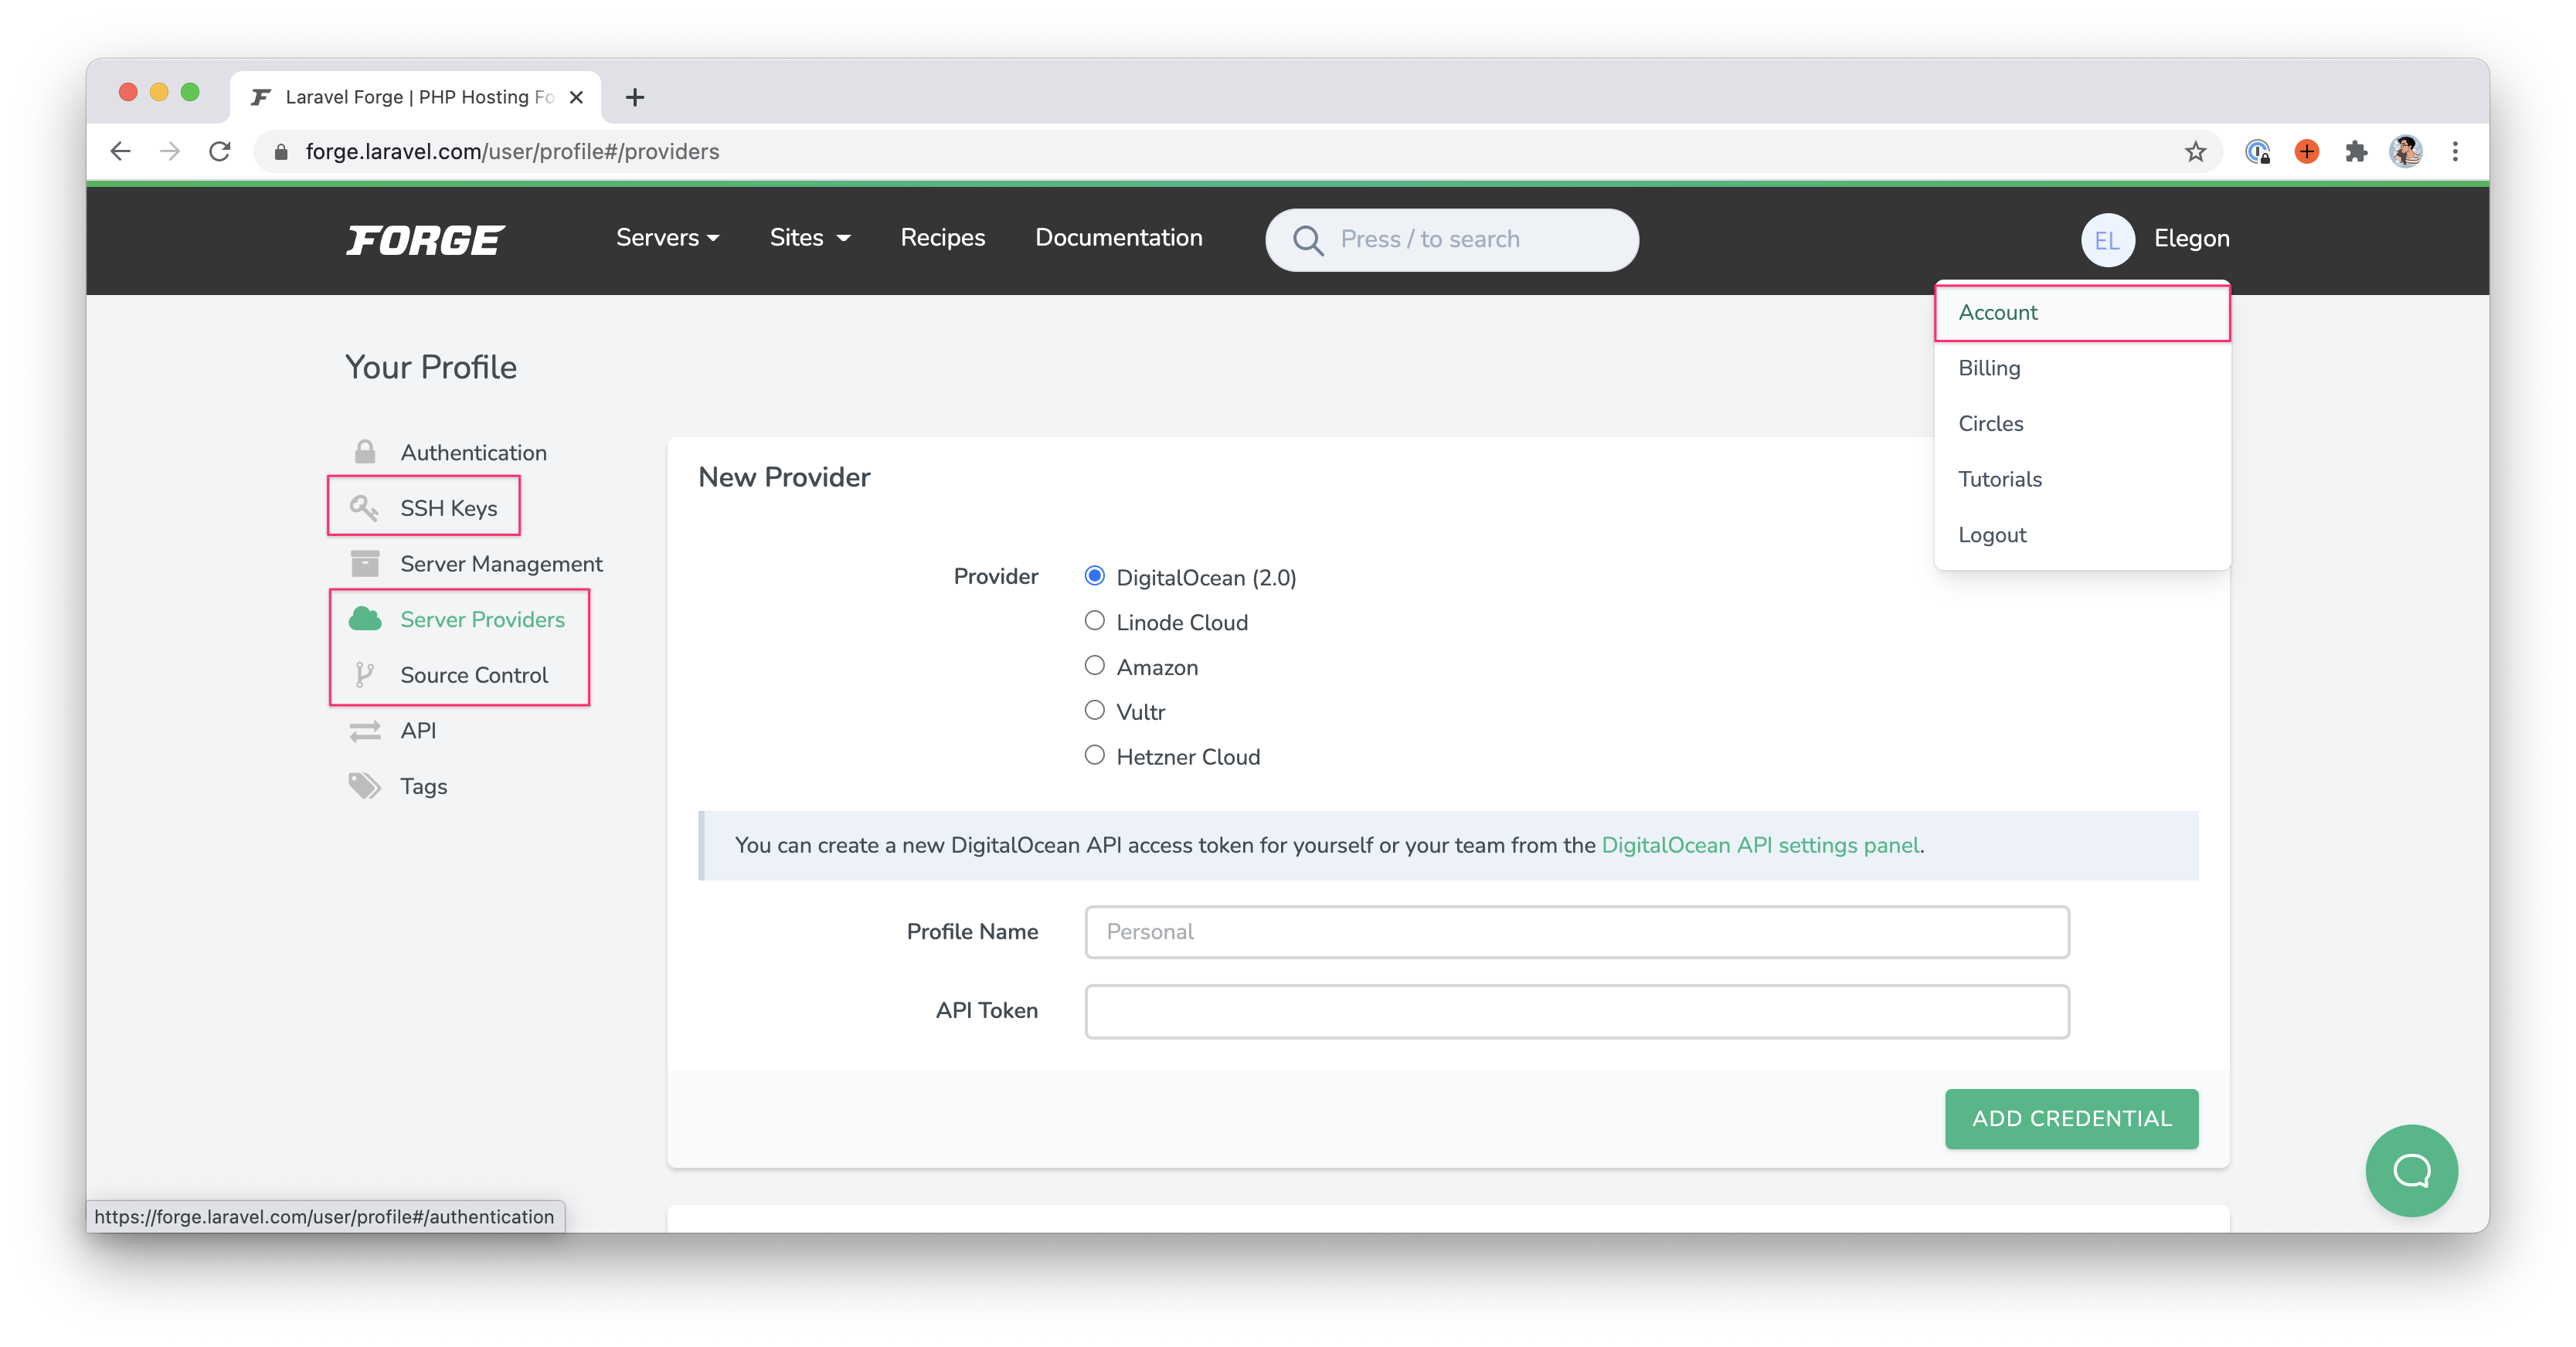Click the Billing menu item
Image resolution: width=2576 pixels, height=1347 pixels.
(1988, 368)
